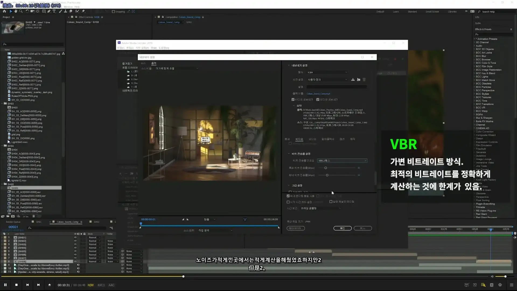Screen dimensions: 517x291
Task: Select the Hand tool in toolbar
Action: pyautogui.click(x=16, y=11)
